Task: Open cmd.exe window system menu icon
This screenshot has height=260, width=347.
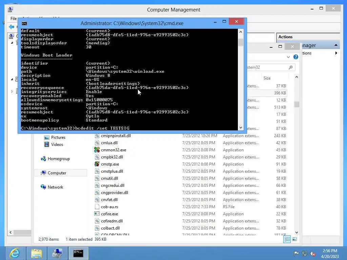Action: 24,23
